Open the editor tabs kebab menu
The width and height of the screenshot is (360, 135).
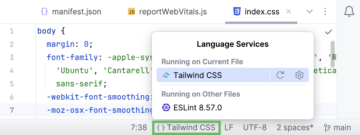point(325,12)
